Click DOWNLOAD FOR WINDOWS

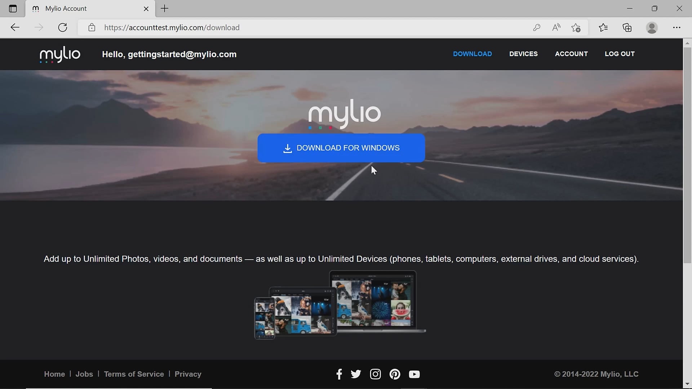341,148
